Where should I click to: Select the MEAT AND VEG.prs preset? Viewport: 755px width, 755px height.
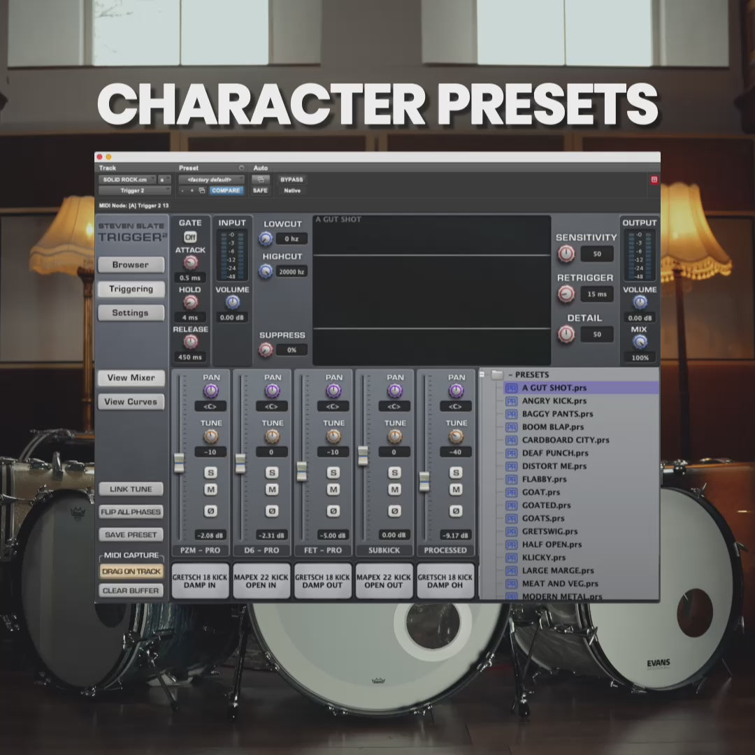coord(582,584)
